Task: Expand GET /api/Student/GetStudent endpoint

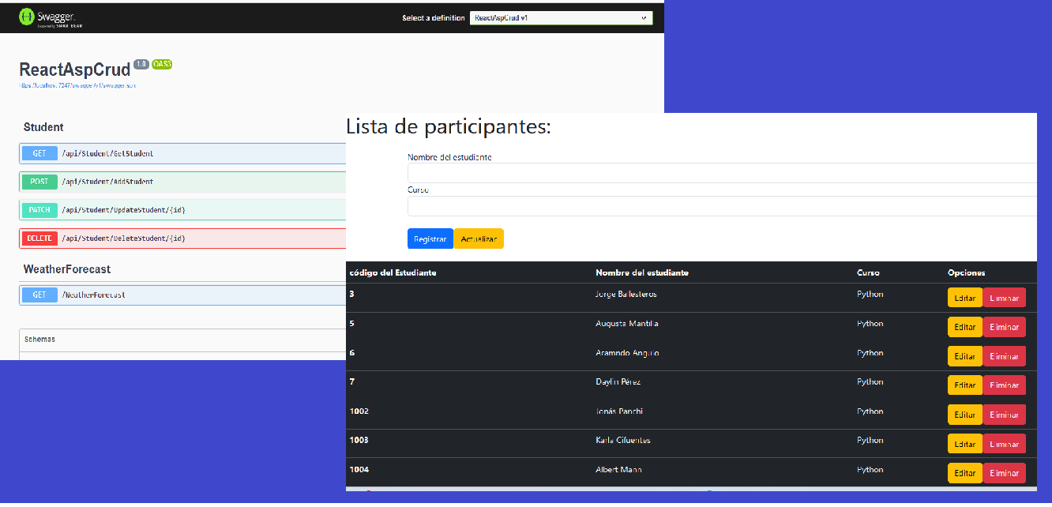Action: [x=182, y=153]
